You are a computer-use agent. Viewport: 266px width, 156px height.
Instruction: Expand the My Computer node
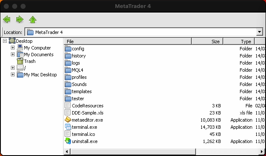(13, 48)
